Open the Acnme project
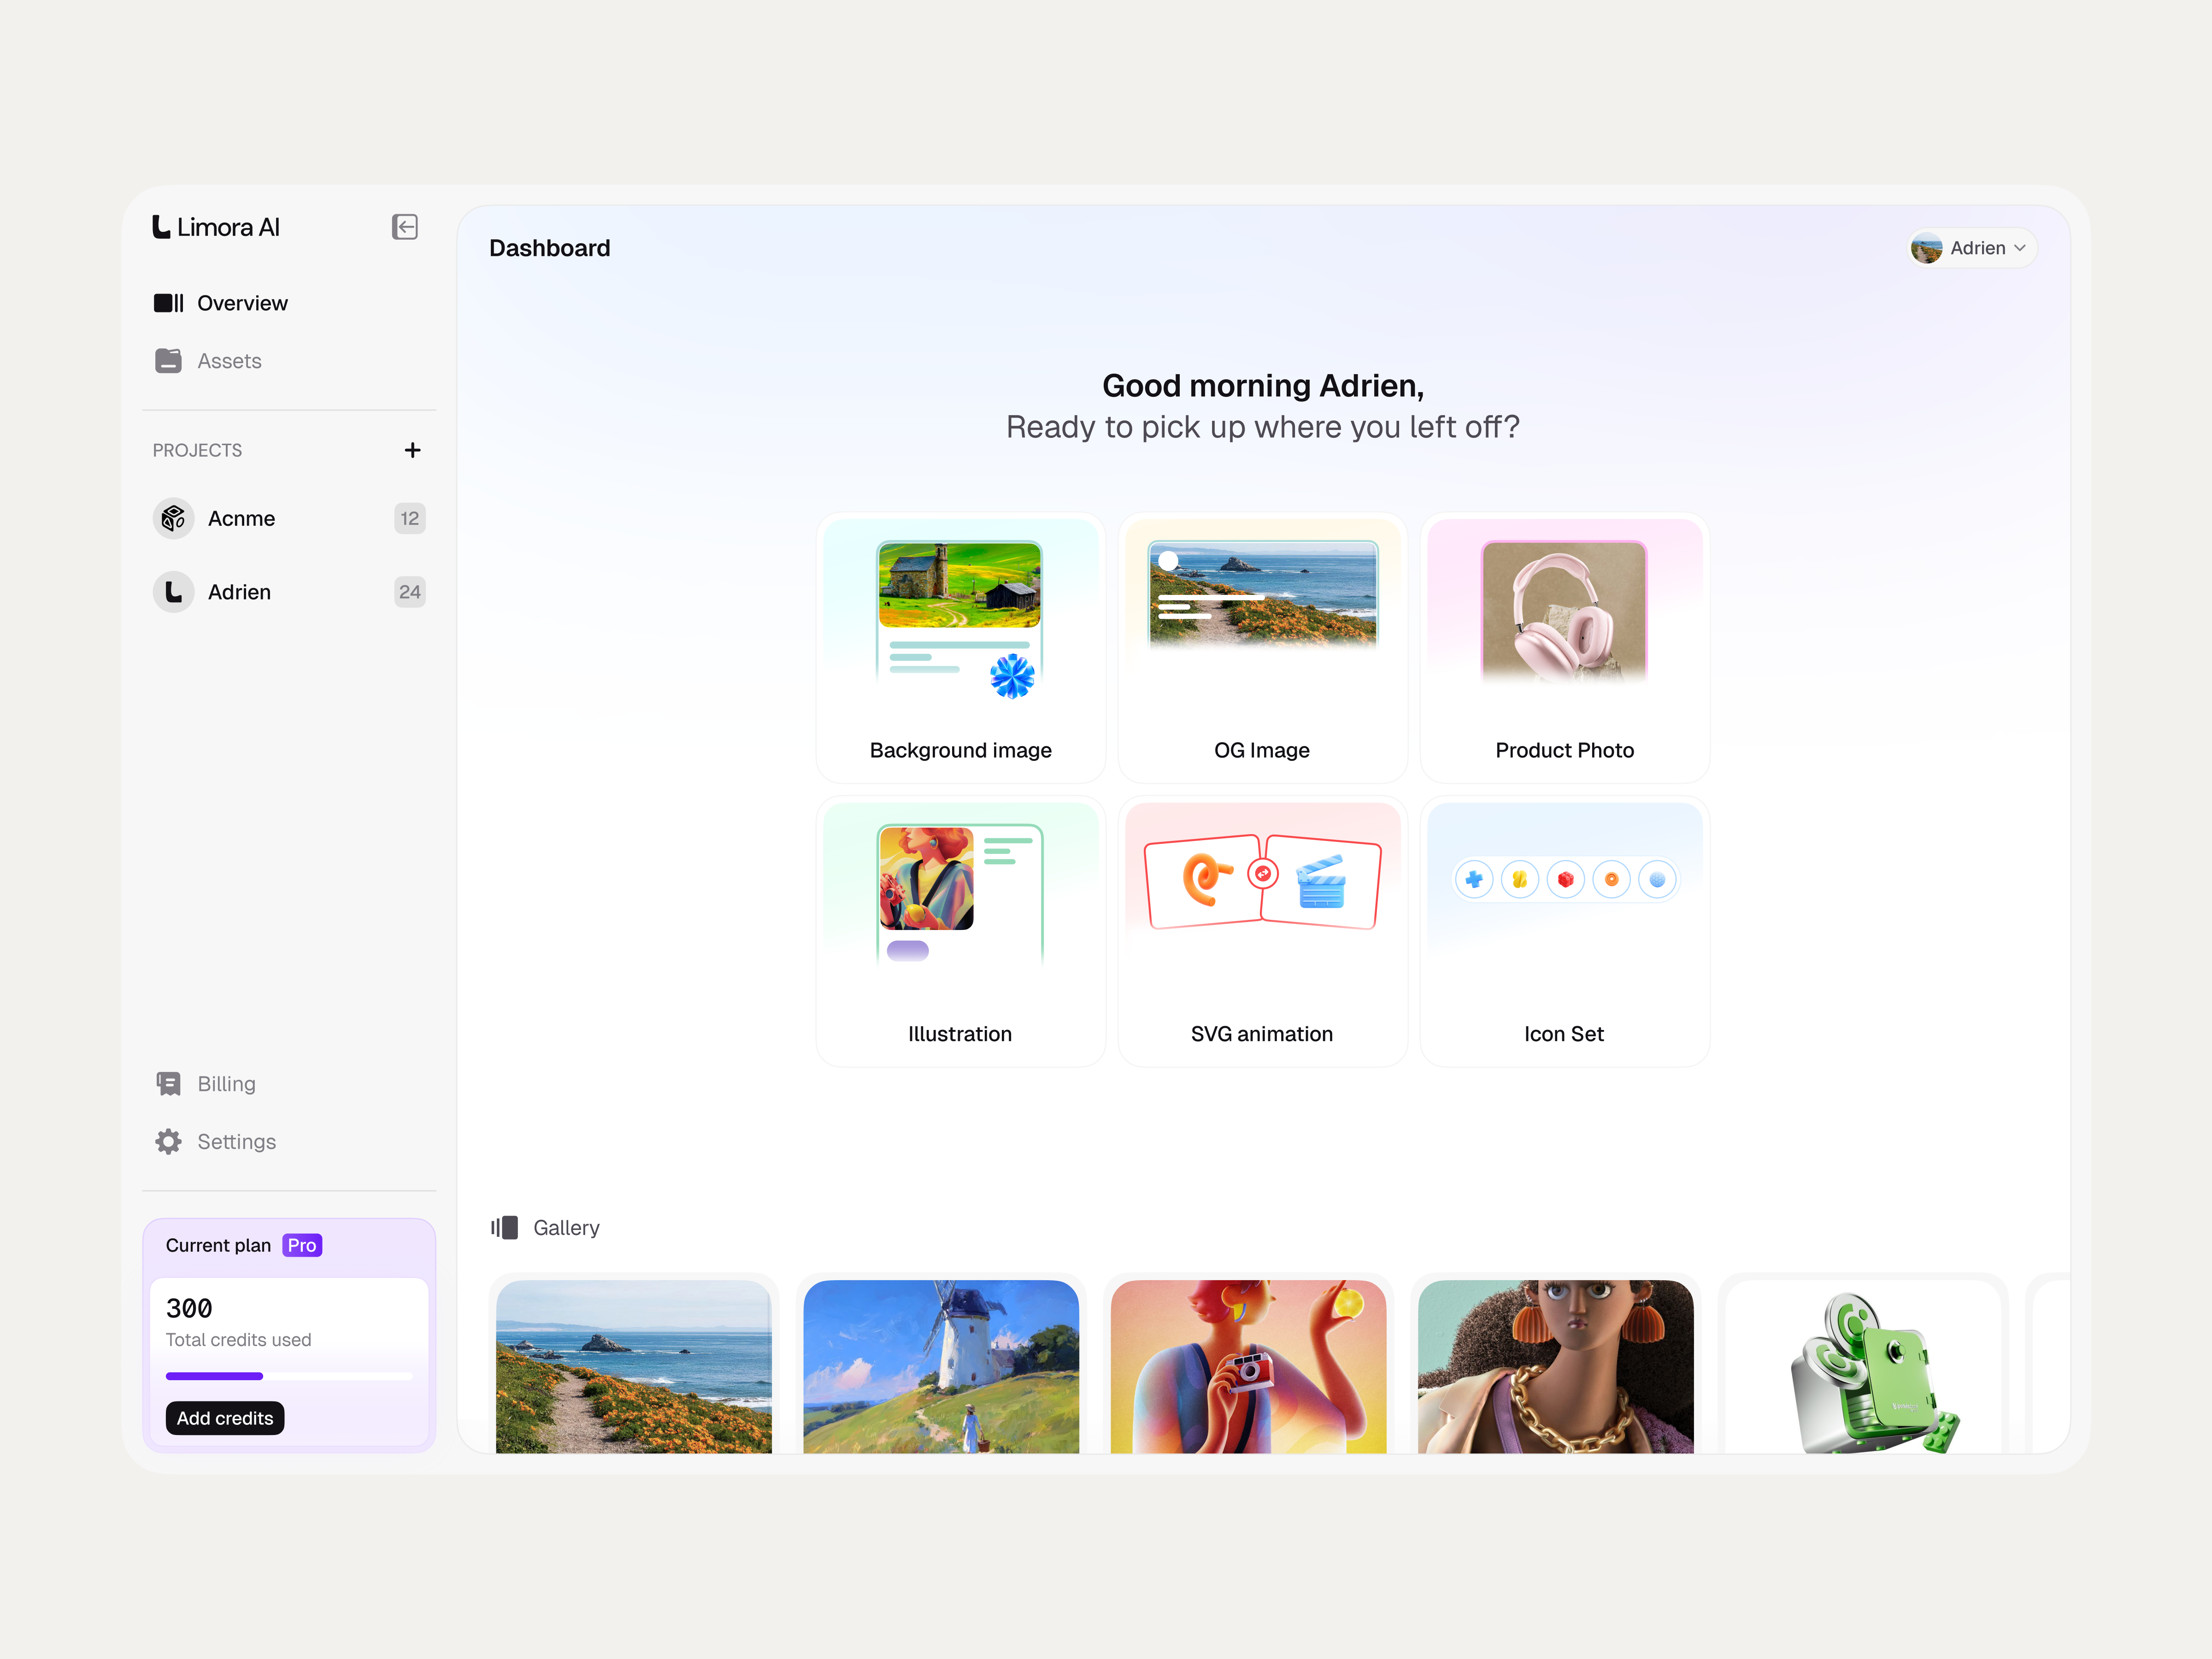 click(x=288, y=518)
